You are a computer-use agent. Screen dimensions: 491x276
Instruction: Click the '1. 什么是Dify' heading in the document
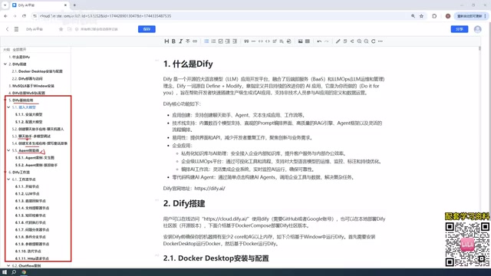tap(188, 64)
